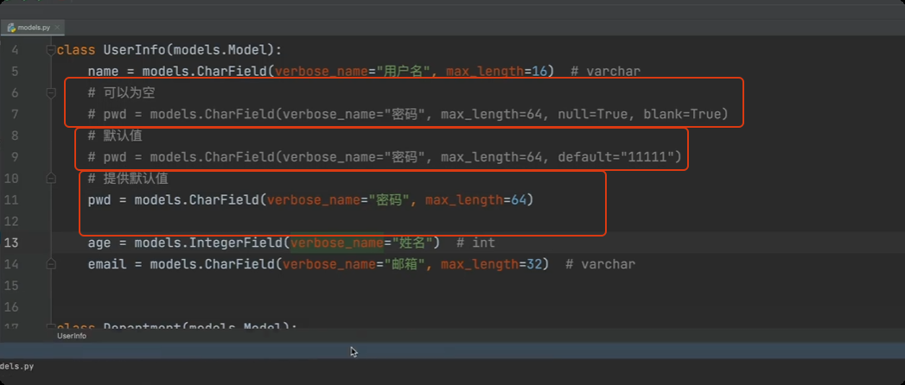This screenshot has height=385, width=905.
Task: Click IntegerField on line 13
Action: pyautogui.click(x=237, y=243)
